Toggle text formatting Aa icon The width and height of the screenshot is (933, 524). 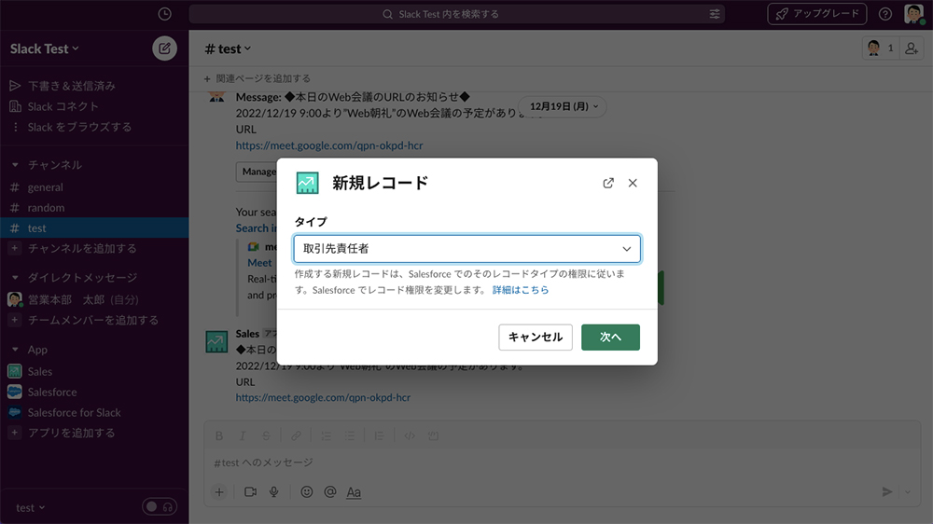coord(354,492)
